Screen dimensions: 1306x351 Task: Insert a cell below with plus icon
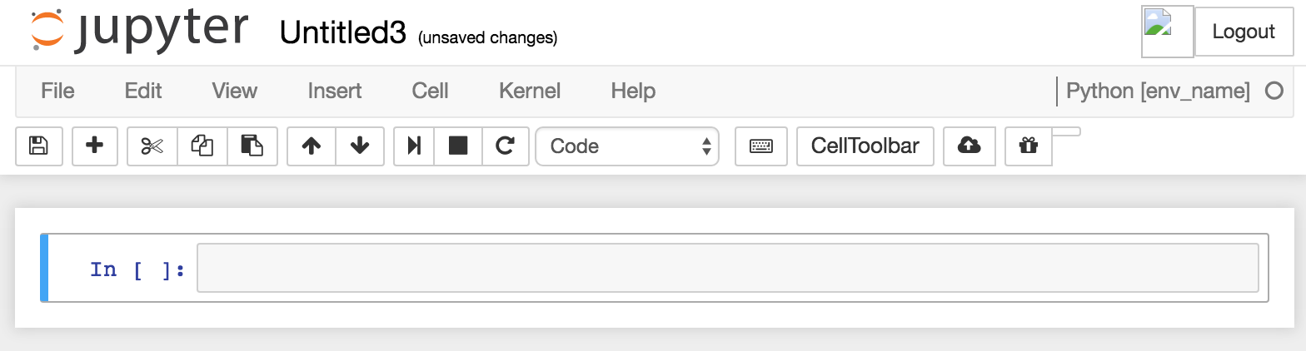click(x=95, y=146)
